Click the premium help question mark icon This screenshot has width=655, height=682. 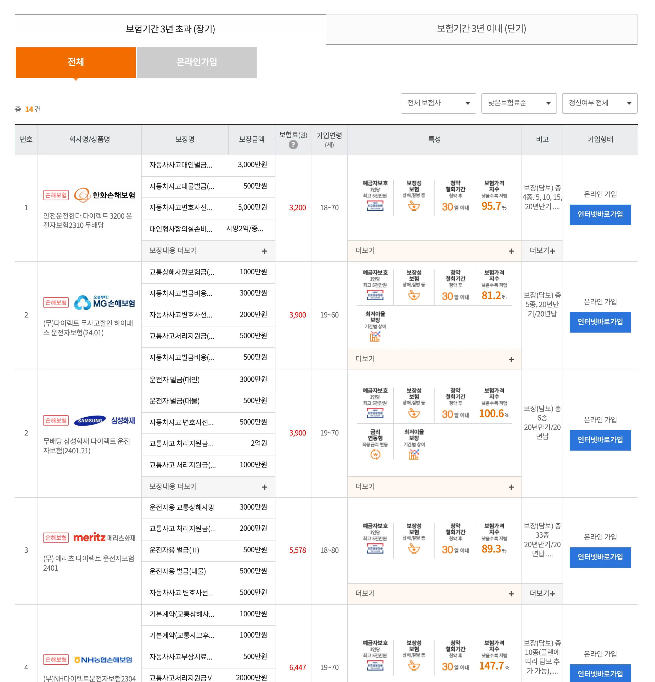tap(293, 145)
